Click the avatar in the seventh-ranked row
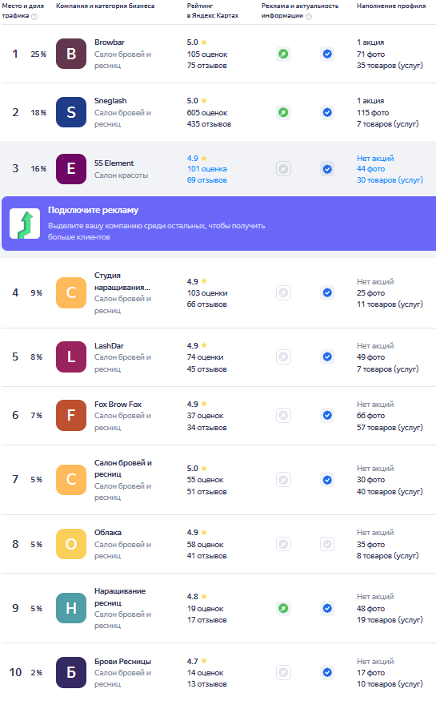This screenshot has width=436, height=701. 71,480
